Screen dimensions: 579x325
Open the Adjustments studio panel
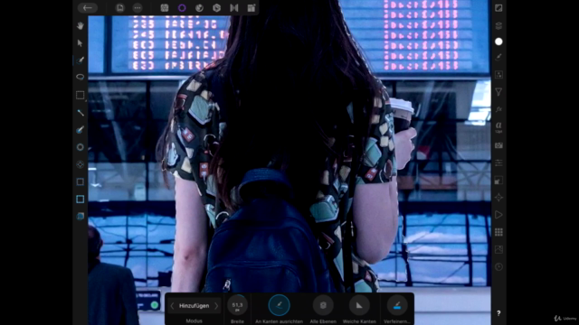coord(498,75)
